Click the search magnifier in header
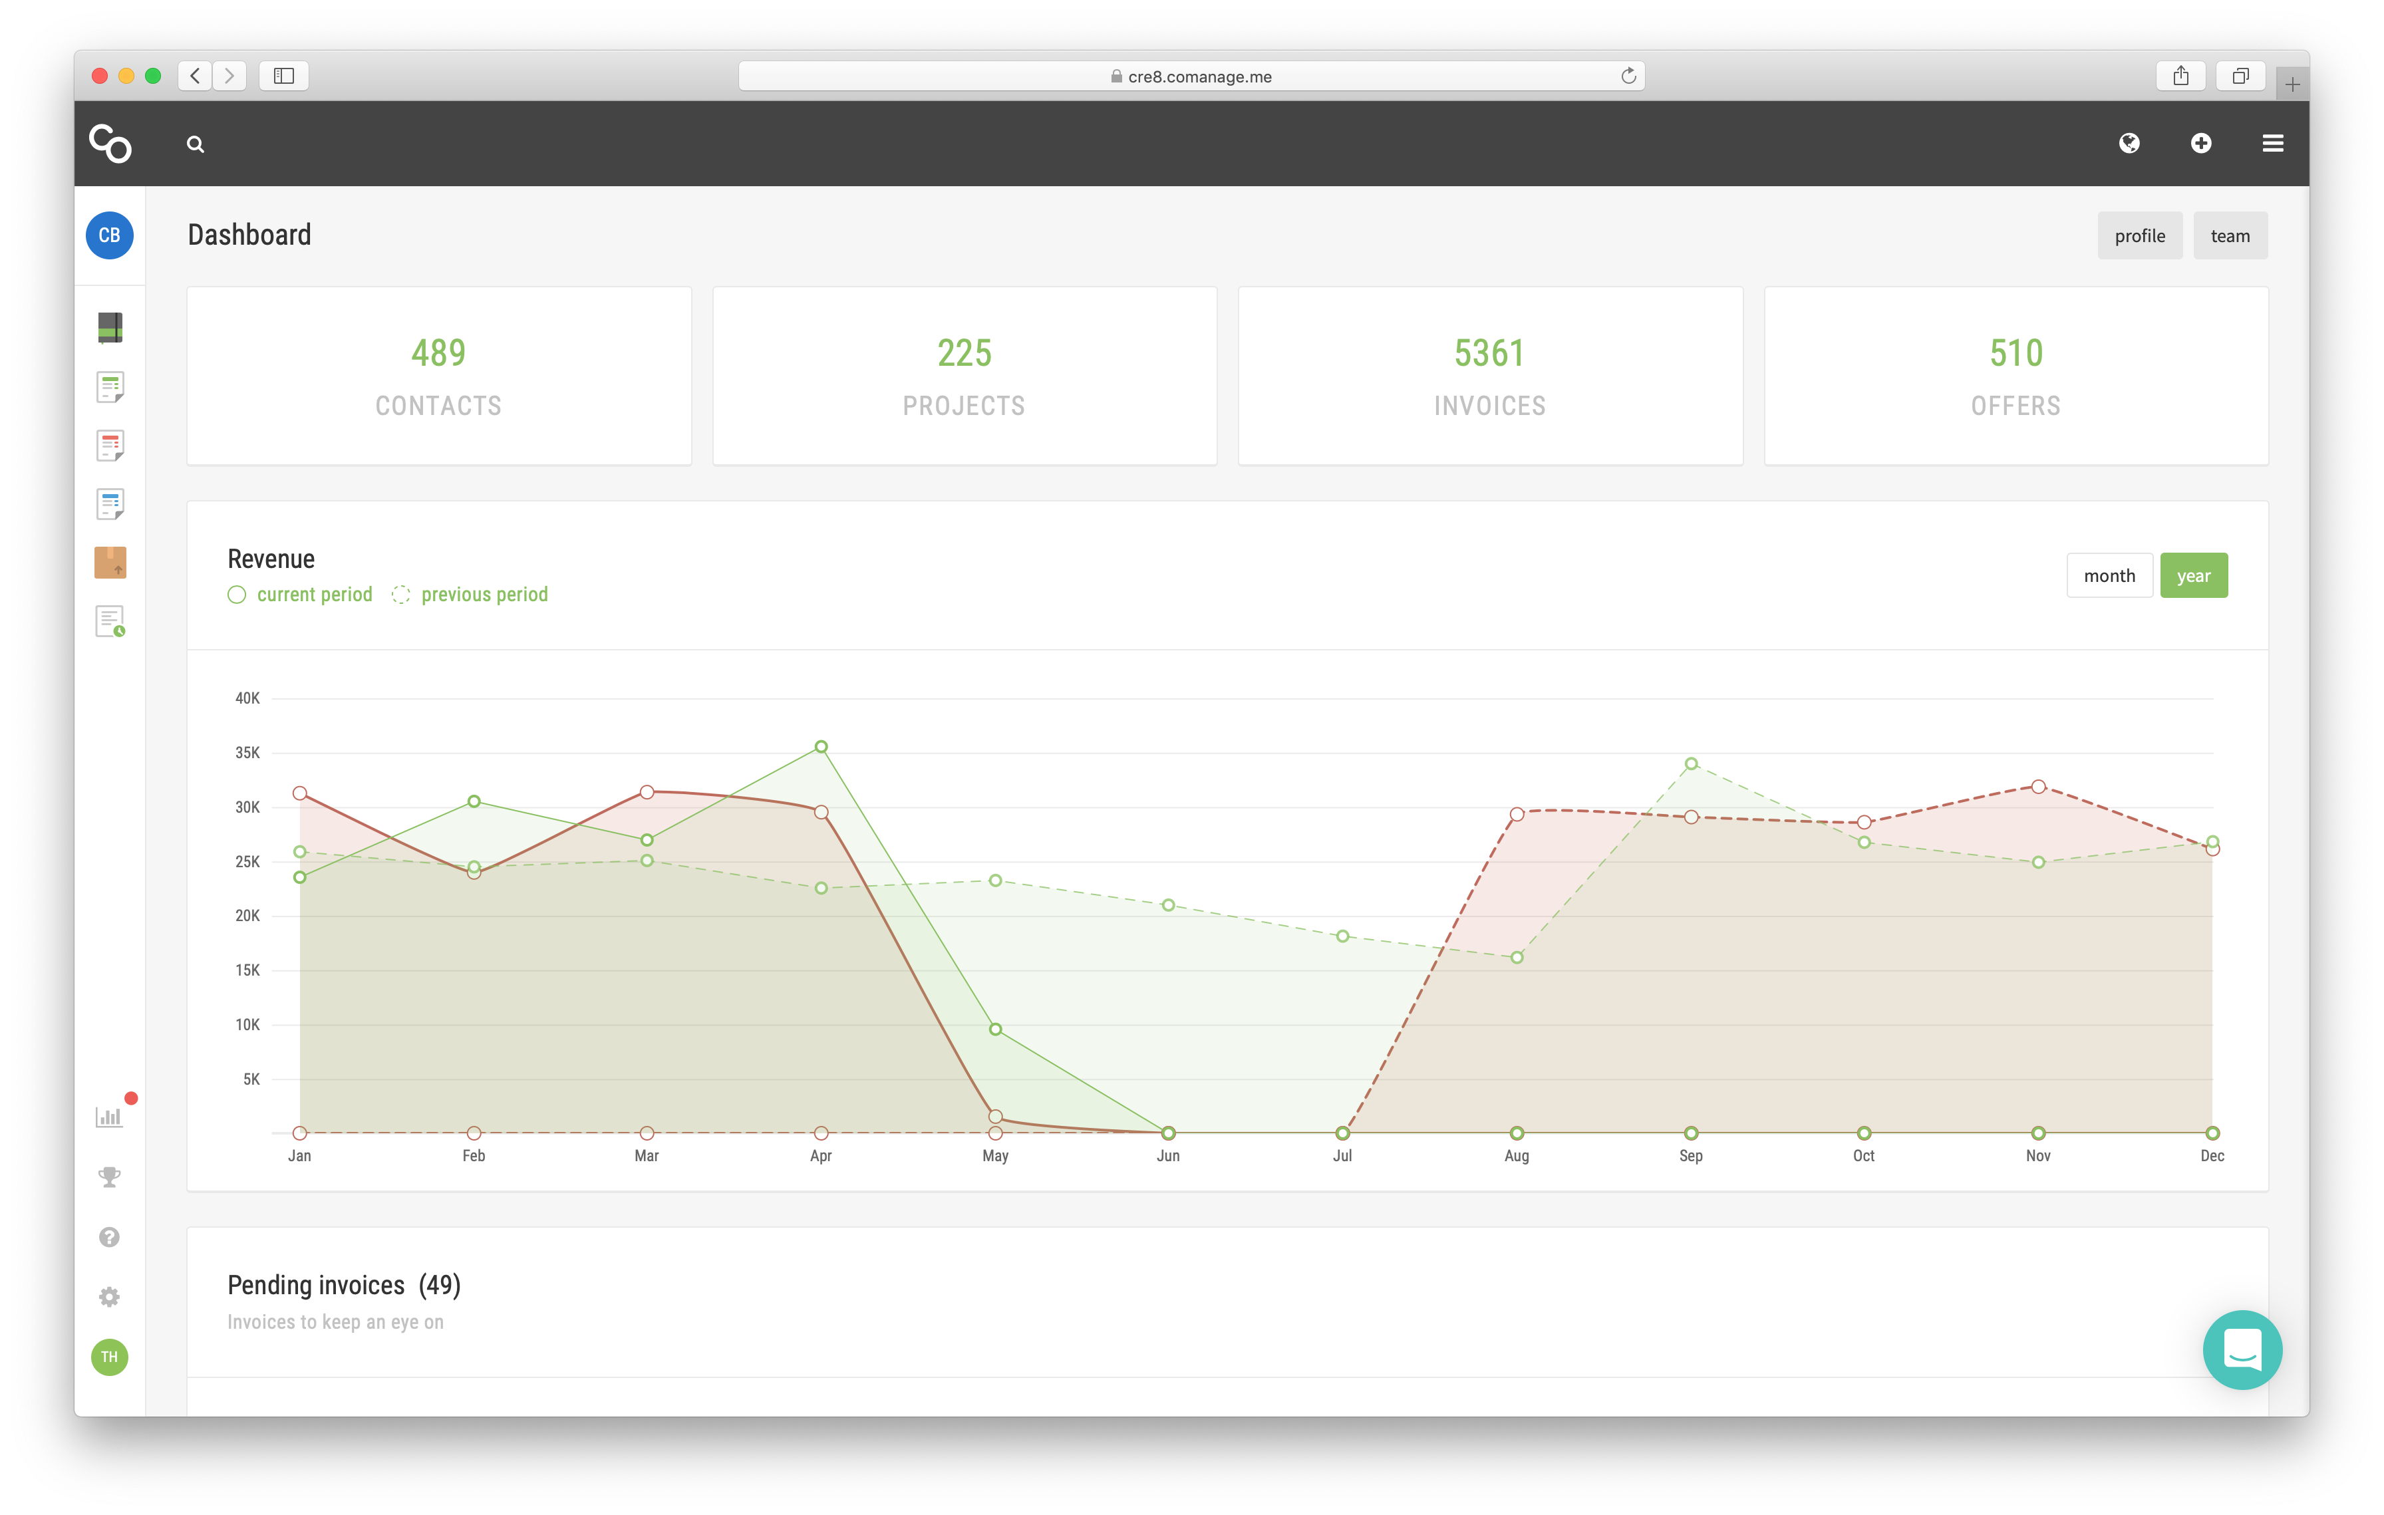 click(x=195, y=144)
